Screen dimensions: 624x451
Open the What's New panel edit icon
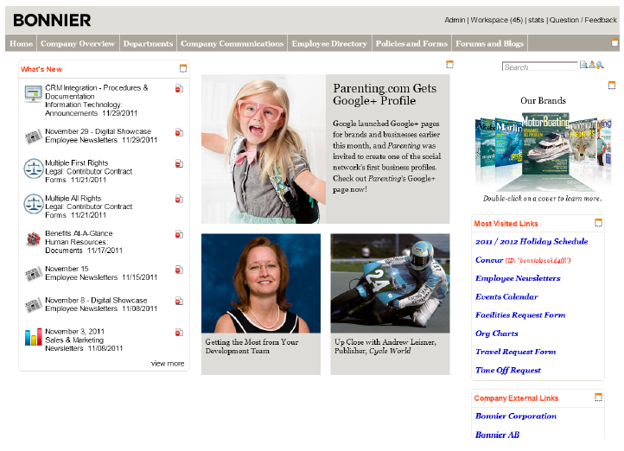183,68
